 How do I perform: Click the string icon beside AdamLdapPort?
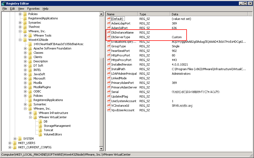point(109,23)
